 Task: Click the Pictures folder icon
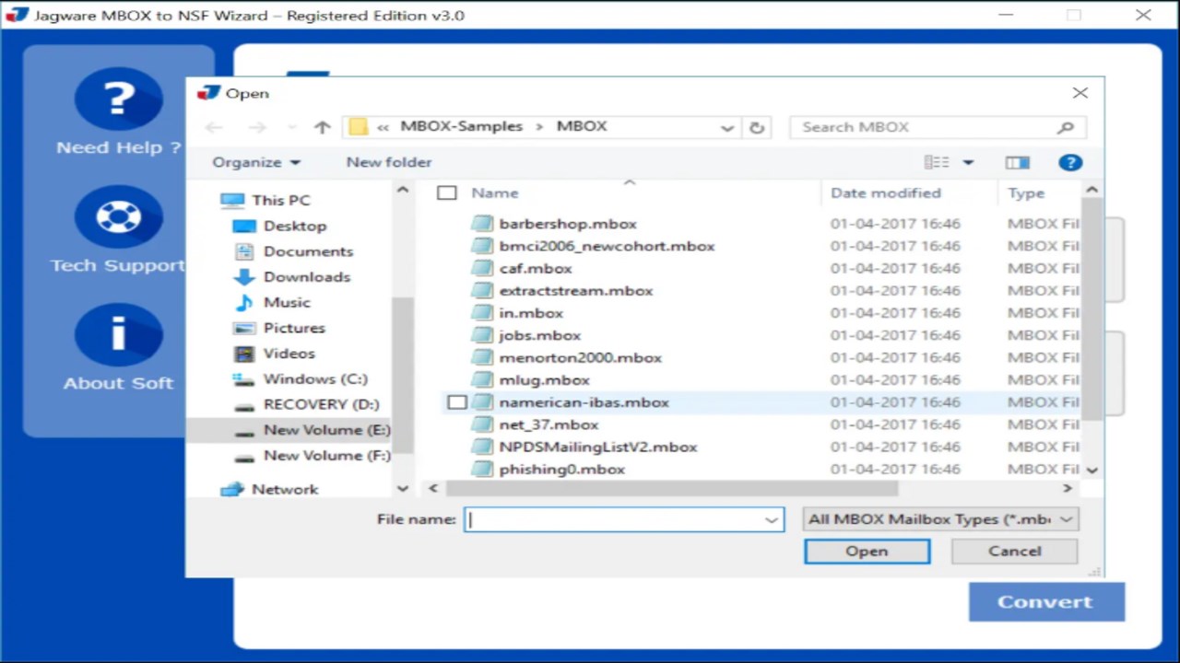[244, 328]
